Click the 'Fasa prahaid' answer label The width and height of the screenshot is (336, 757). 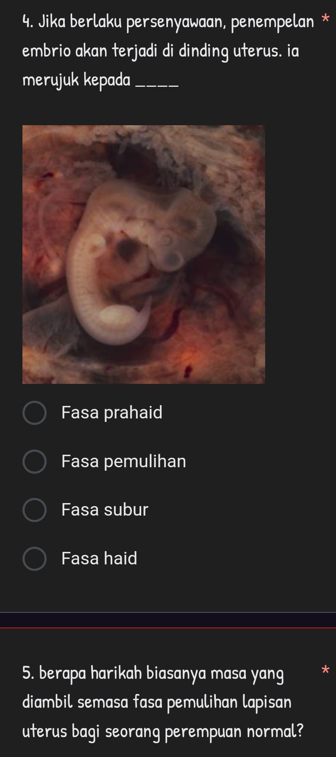[x=112, y=412]
